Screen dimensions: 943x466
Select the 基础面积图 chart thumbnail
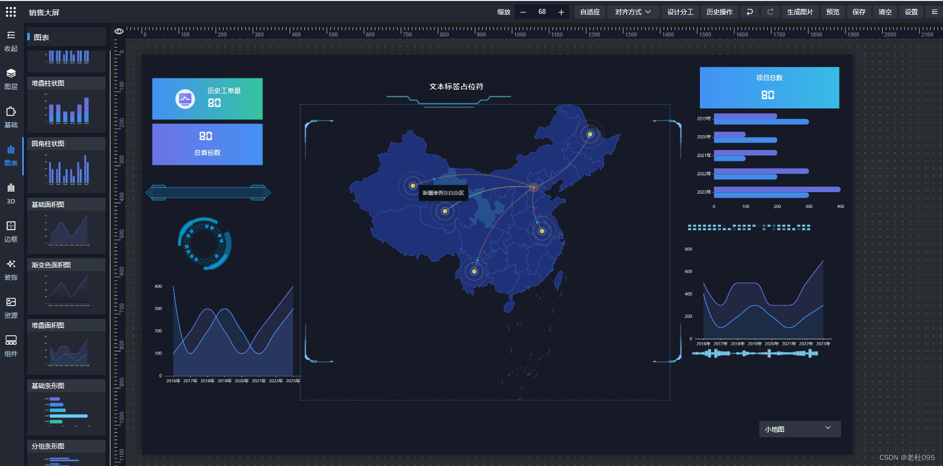click(x=66, y=226)
